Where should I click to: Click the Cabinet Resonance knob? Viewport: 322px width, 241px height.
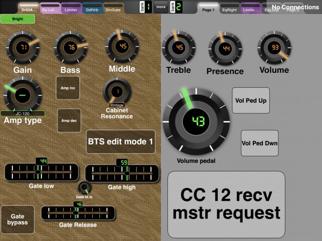pos(117,91)
